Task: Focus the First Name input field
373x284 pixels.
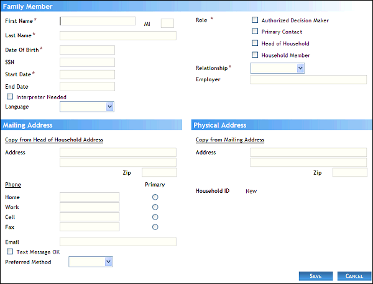Action: pyautogui.click(x=97, y=21)
